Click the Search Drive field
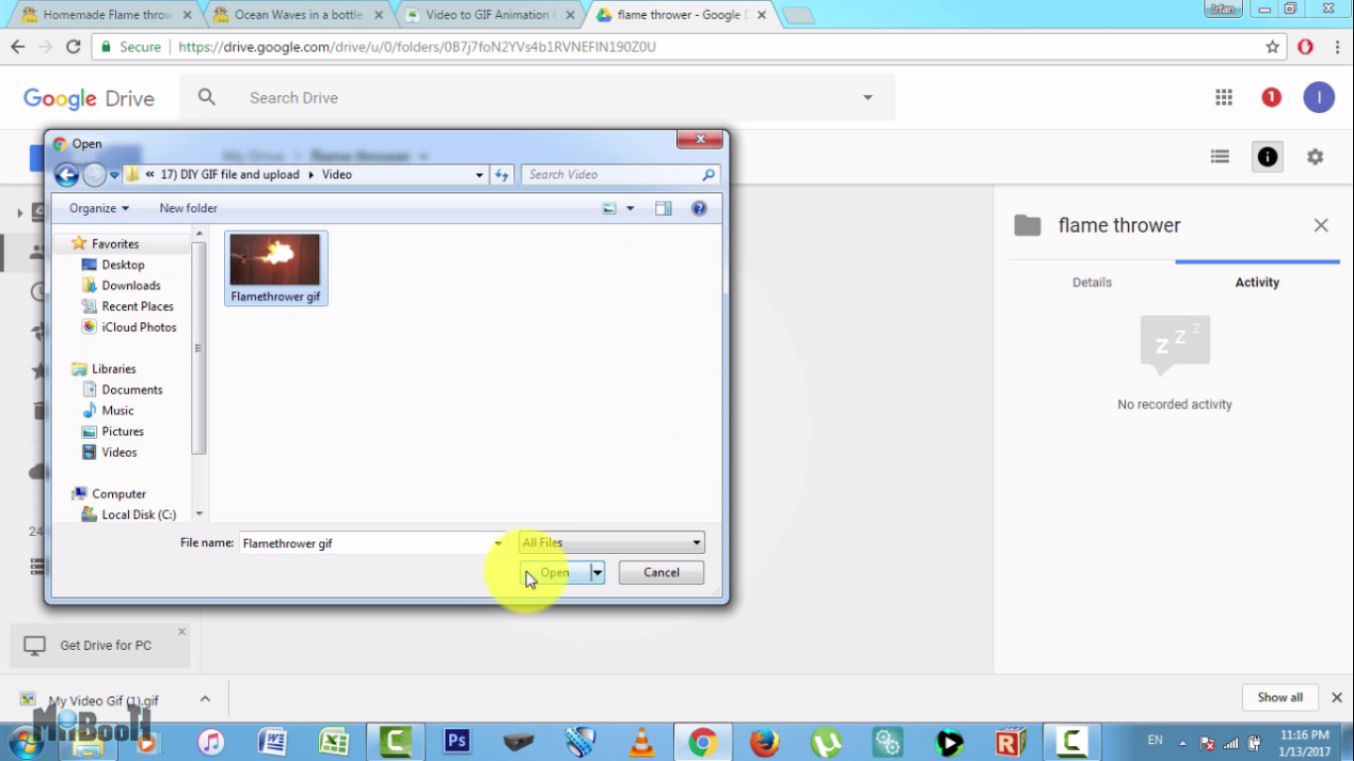 (535, 98)
